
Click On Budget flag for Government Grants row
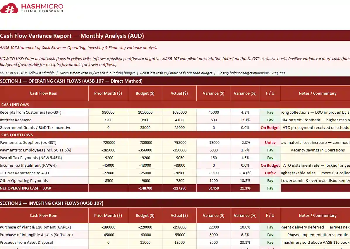270,127
